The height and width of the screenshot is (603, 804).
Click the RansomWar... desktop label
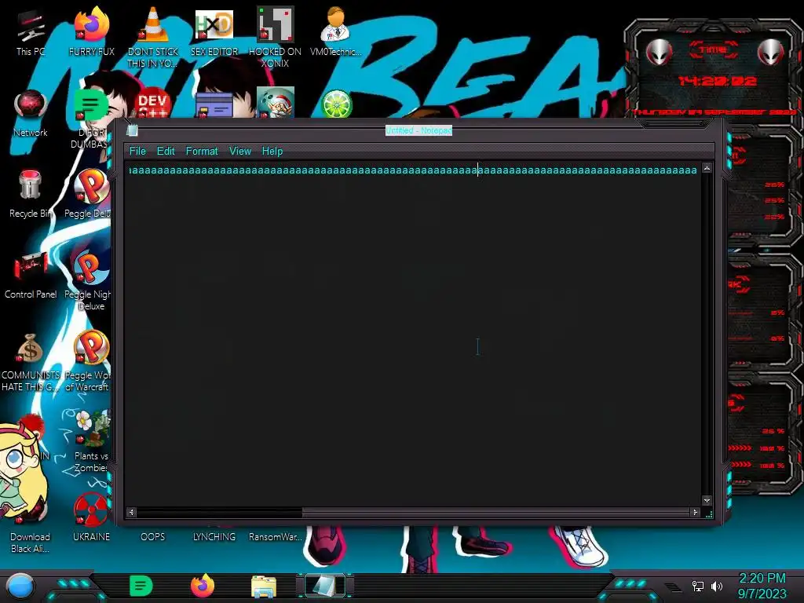(x=276, y=537)
